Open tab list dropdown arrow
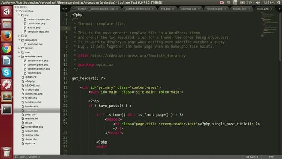The width and height of the screenshot is (282, 159). [279, 9]
